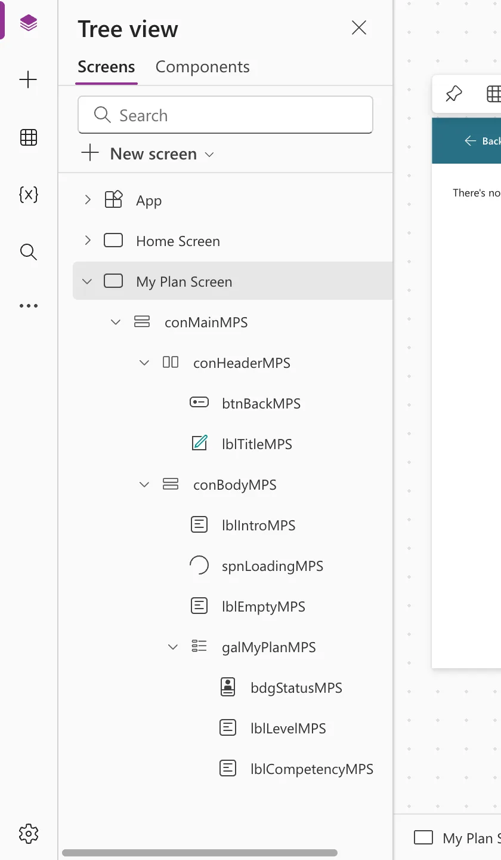Select My Plan Screen in bottom breadcrumb
Viewport: 501px width, 860px height.
coord(457,838)
